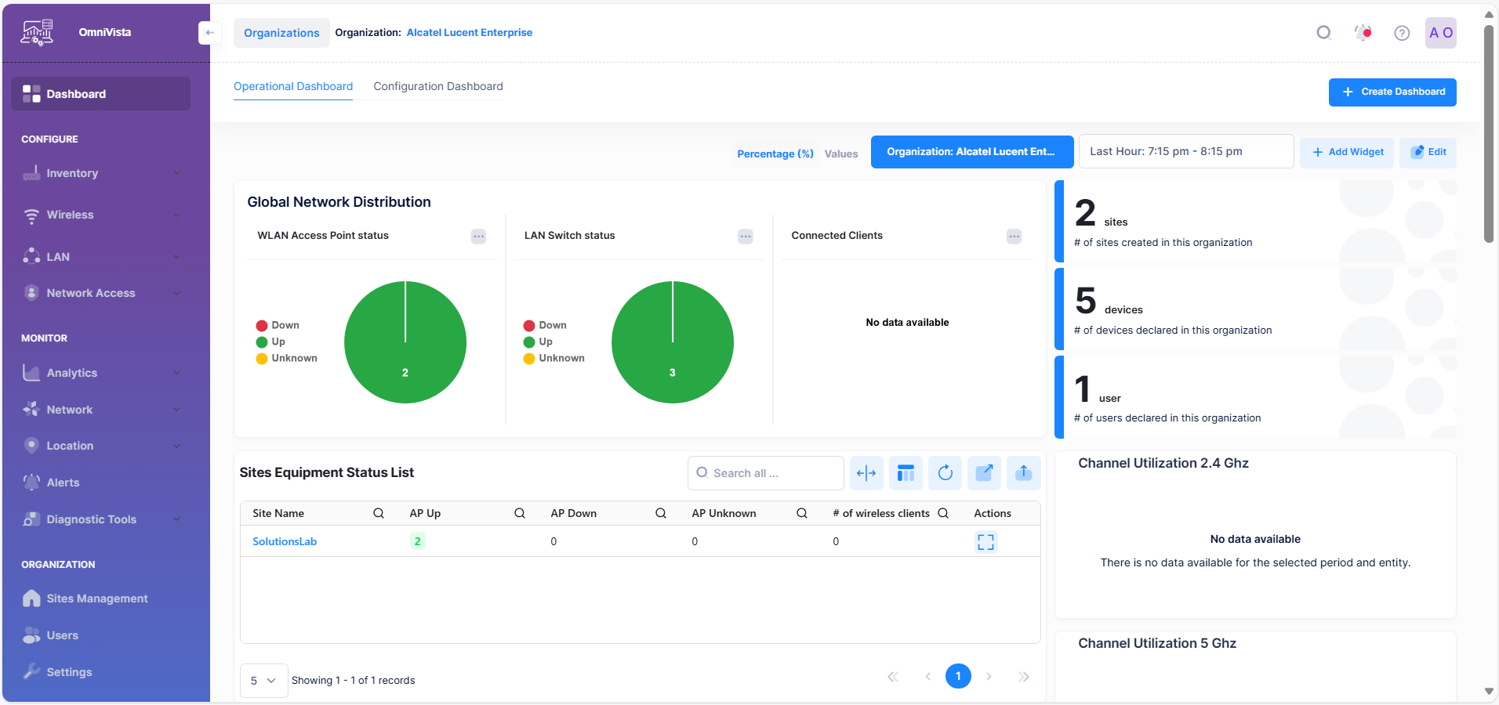Image resolution: width=1499 pixels, height=705 pixels.
Task: Expand the Inventory sidebar menu
Action: pos(101,173)
